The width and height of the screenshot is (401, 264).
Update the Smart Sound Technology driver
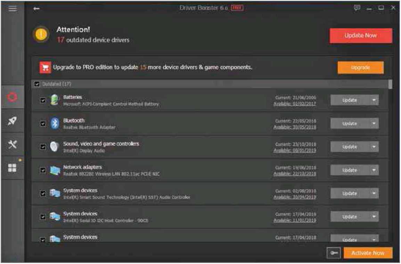350,193
